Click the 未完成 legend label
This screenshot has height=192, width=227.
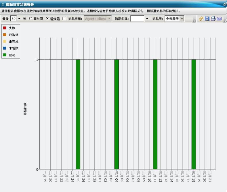pos(14,42)
